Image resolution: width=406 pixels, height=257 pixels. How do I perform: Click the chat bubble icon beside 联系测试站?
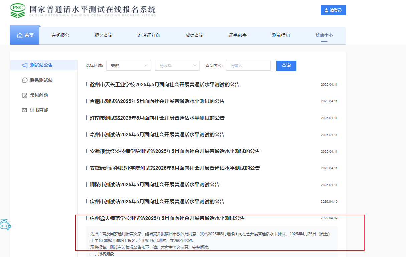tap(25, 80)
